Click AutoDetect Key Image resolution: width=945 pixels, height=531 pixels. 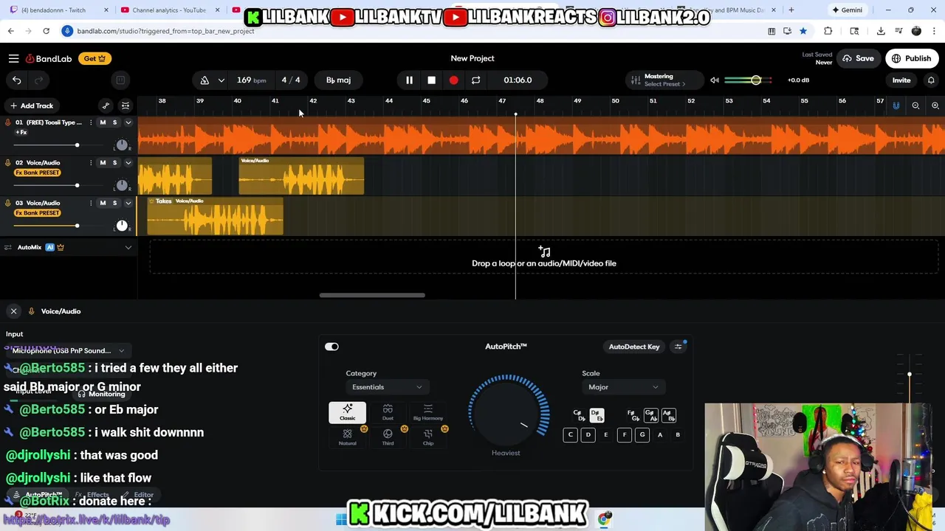pos(634,347)
